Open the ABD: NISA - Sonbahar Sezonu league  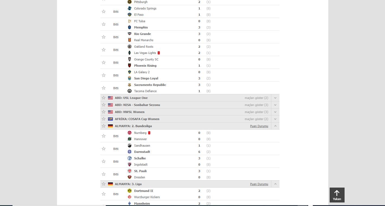point(137,105)
